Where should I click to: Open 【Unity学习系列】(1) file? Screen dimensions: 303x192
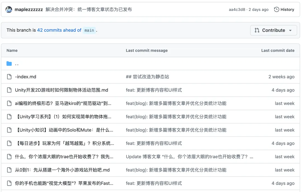[x=63, y=117]
